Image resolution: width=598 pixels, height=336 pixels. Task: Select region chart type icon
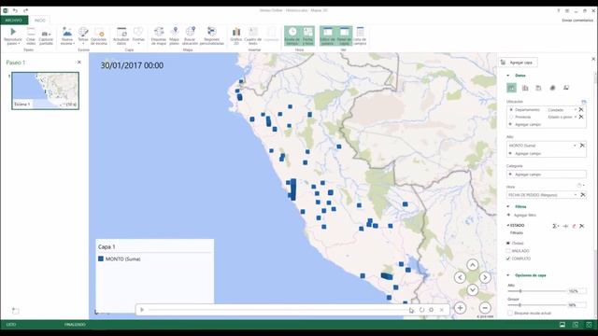tap(566, 88)
